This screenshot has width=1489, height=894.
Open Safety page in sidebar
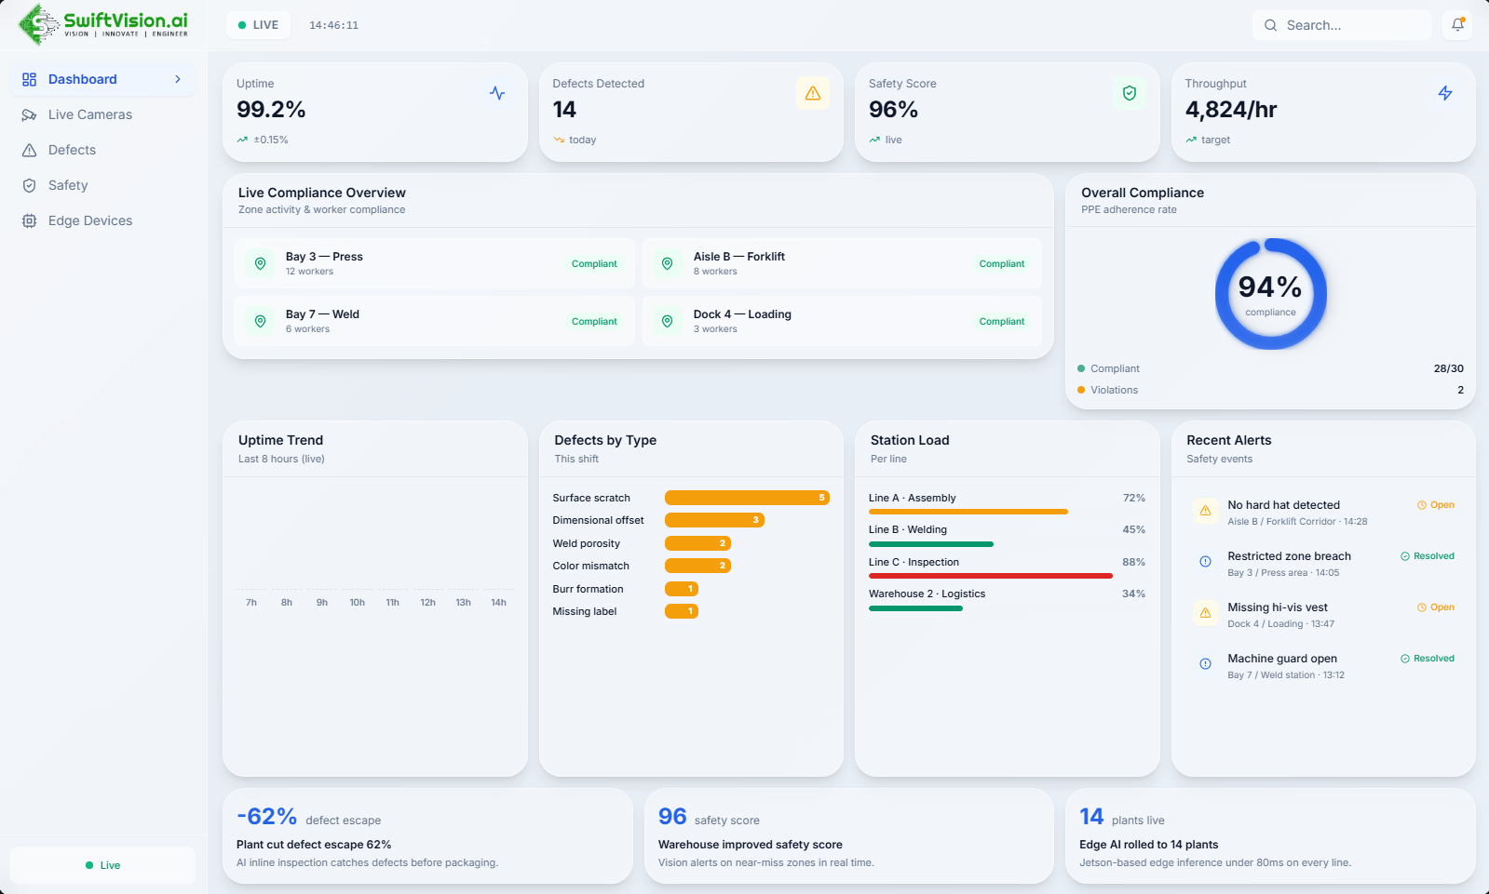(102, 185)
